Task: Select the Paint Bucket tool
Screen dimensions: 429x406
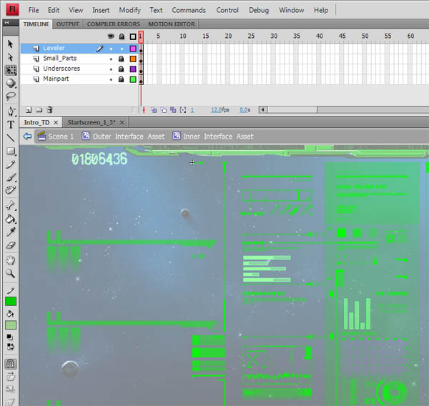Action: (x=11, y=219)
